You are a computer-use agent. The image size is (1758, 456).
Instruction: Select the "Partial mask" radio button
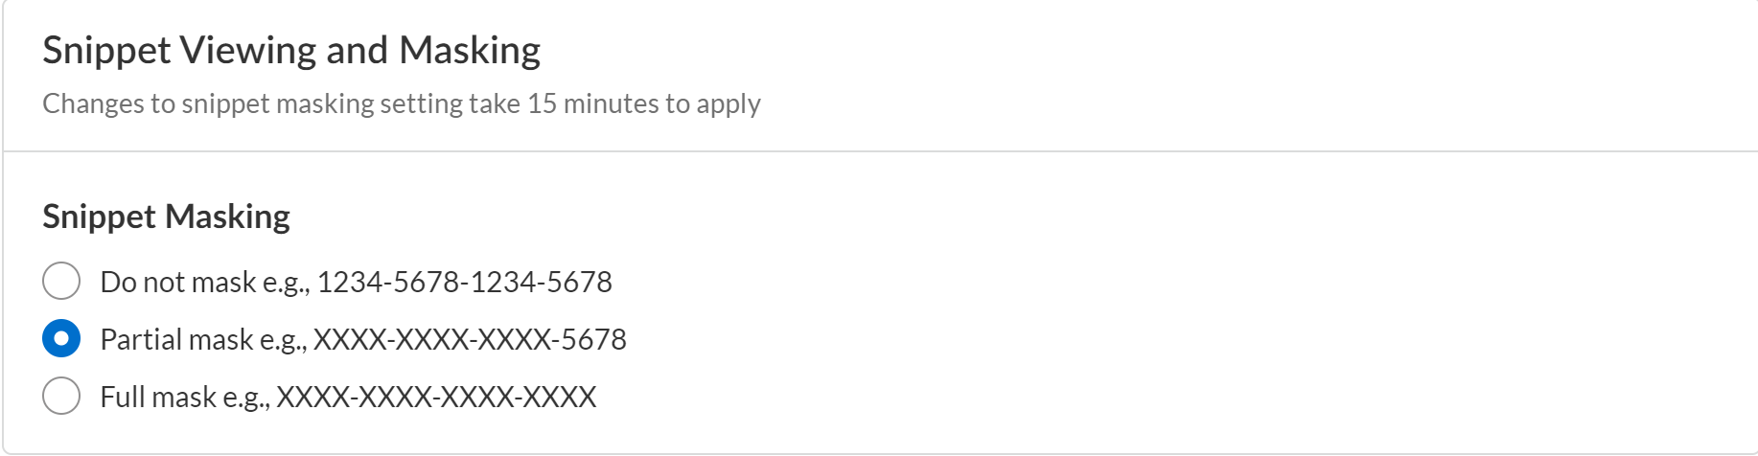tap(61, 339)
